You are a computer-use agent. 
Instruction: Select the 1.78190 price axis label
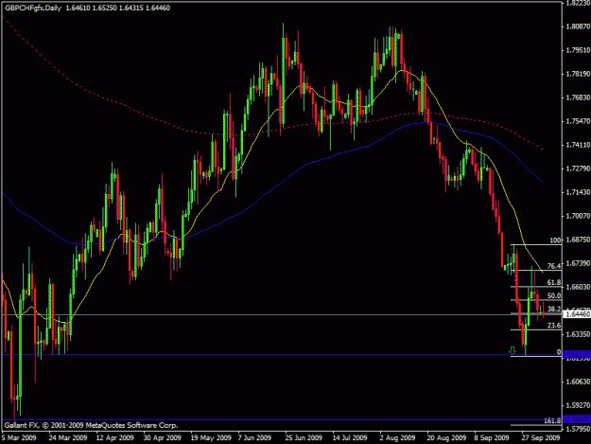(578, 74)
